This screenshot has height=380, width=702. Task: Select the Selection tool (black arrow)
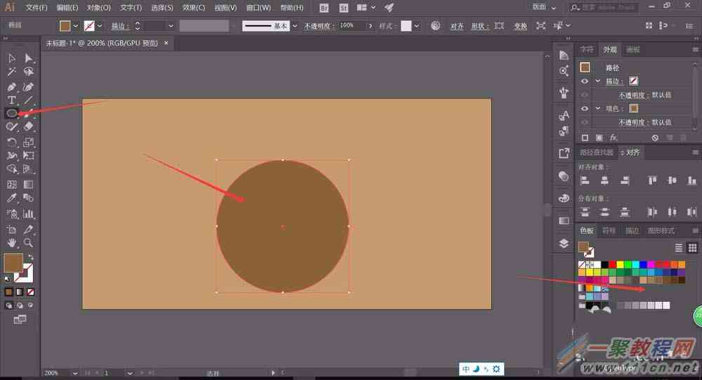12,58
